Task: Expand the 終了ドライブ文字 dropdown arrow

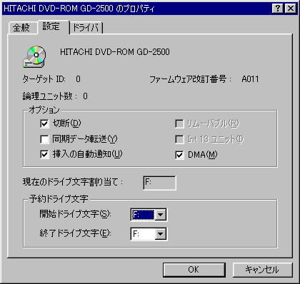Action: click(x=161, y=234)
